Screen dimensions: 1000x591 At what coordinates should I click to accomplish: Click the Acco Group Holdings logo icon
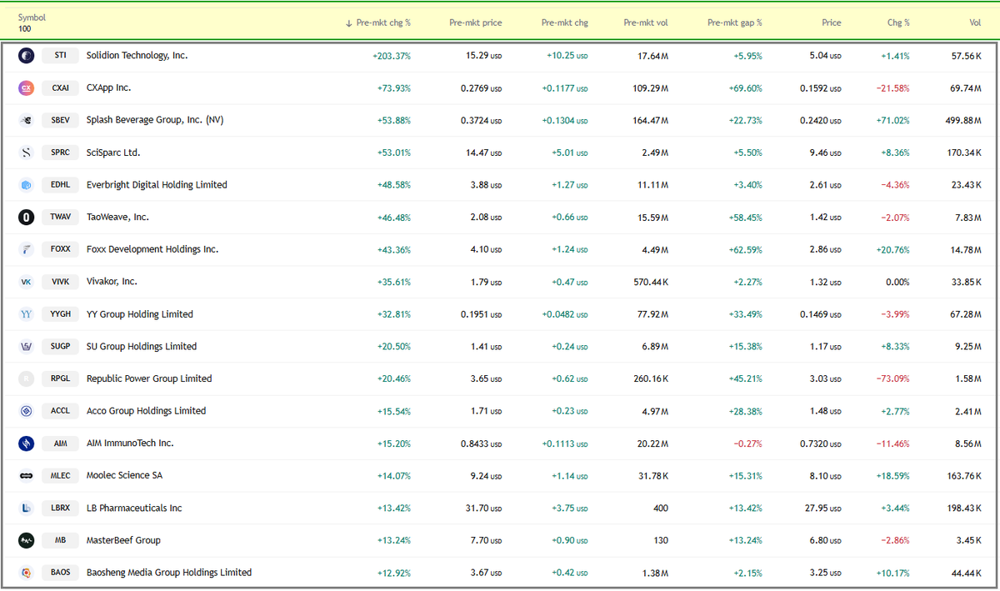27,411
